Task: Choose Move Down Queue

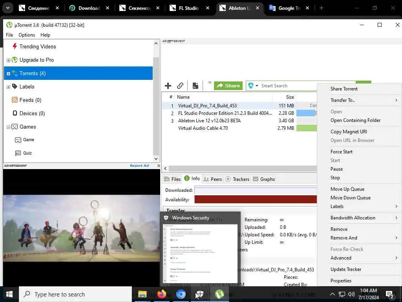Action: (351, 198)
